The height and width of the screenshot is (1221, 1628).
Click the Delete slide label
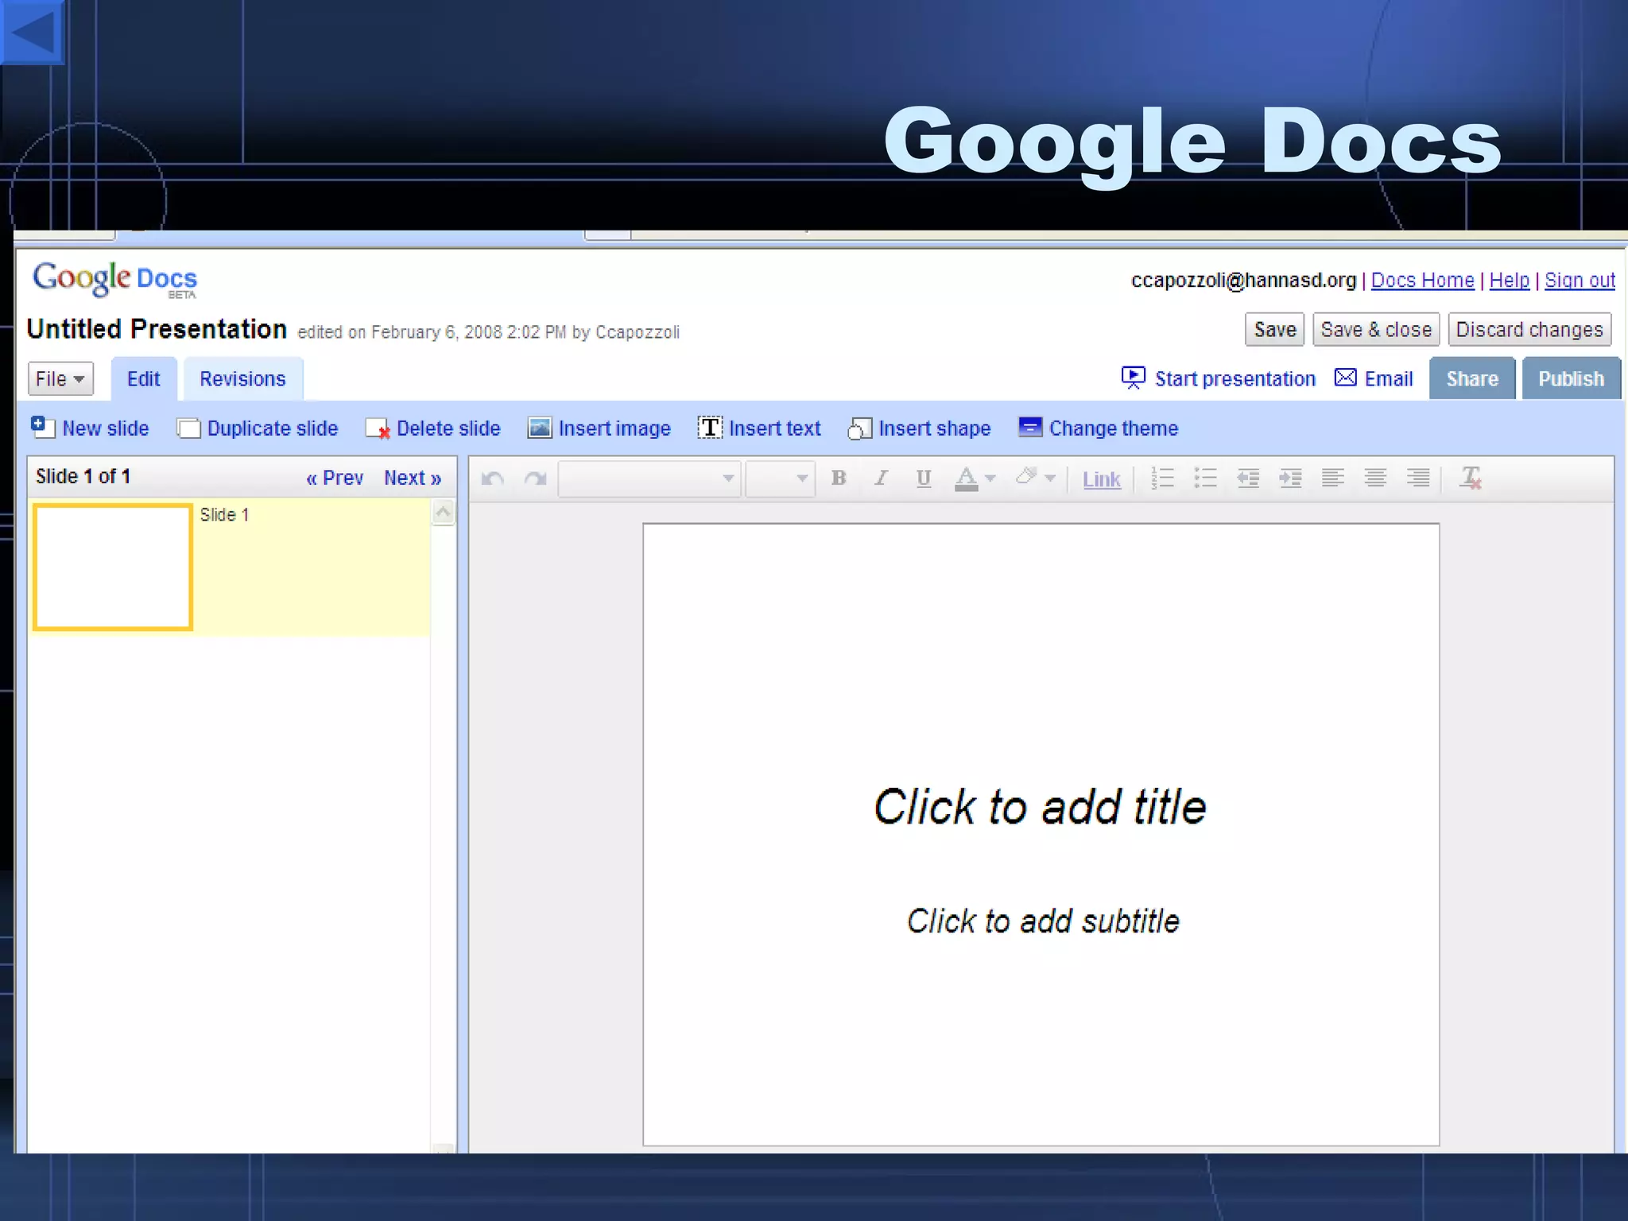pos(448,428)
